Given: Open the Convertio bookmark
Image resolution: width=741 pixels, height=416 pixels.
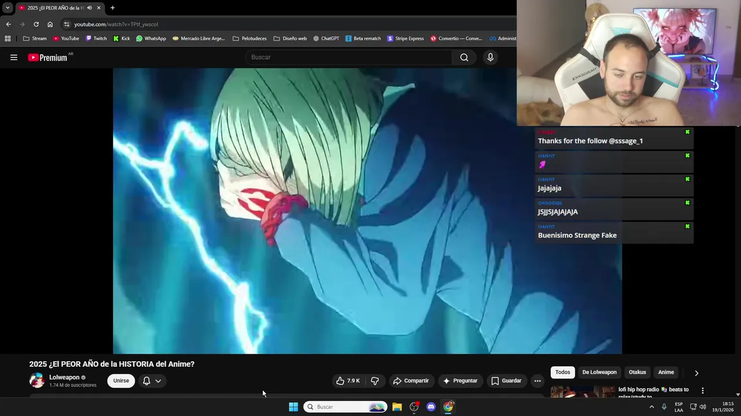Looking at the screenshot, I should click(x=456, y=39).
